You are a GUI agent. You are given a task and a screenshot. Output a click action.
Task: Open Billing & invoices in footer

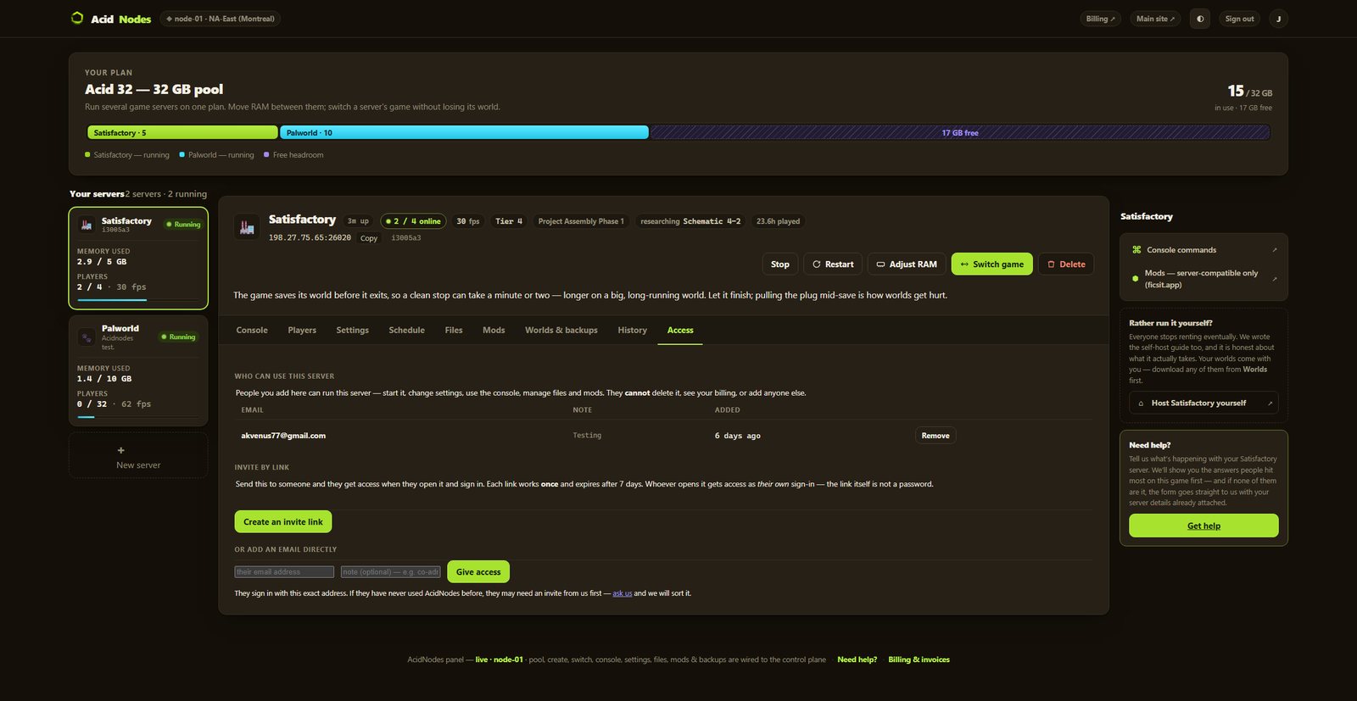pyautogui.click(x=919, y=659)
